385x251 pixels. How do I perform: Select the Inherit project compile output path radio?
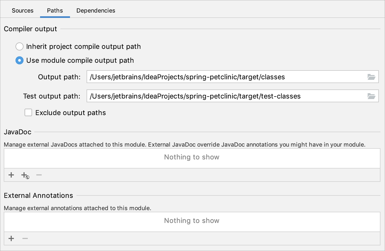(19, 46)
